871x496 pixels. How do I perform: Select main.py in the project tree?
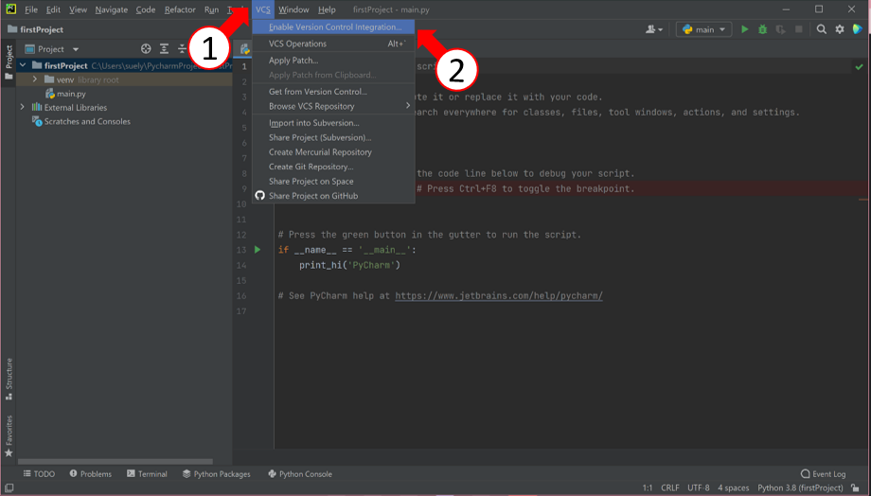coord(65,94)
